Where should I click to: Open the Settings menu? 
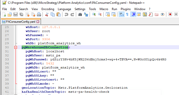80,9
